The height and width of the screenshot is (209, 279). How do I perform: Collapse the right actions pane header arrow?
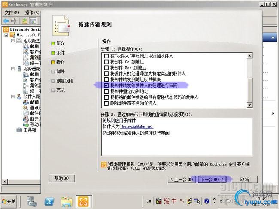[273, 37]
